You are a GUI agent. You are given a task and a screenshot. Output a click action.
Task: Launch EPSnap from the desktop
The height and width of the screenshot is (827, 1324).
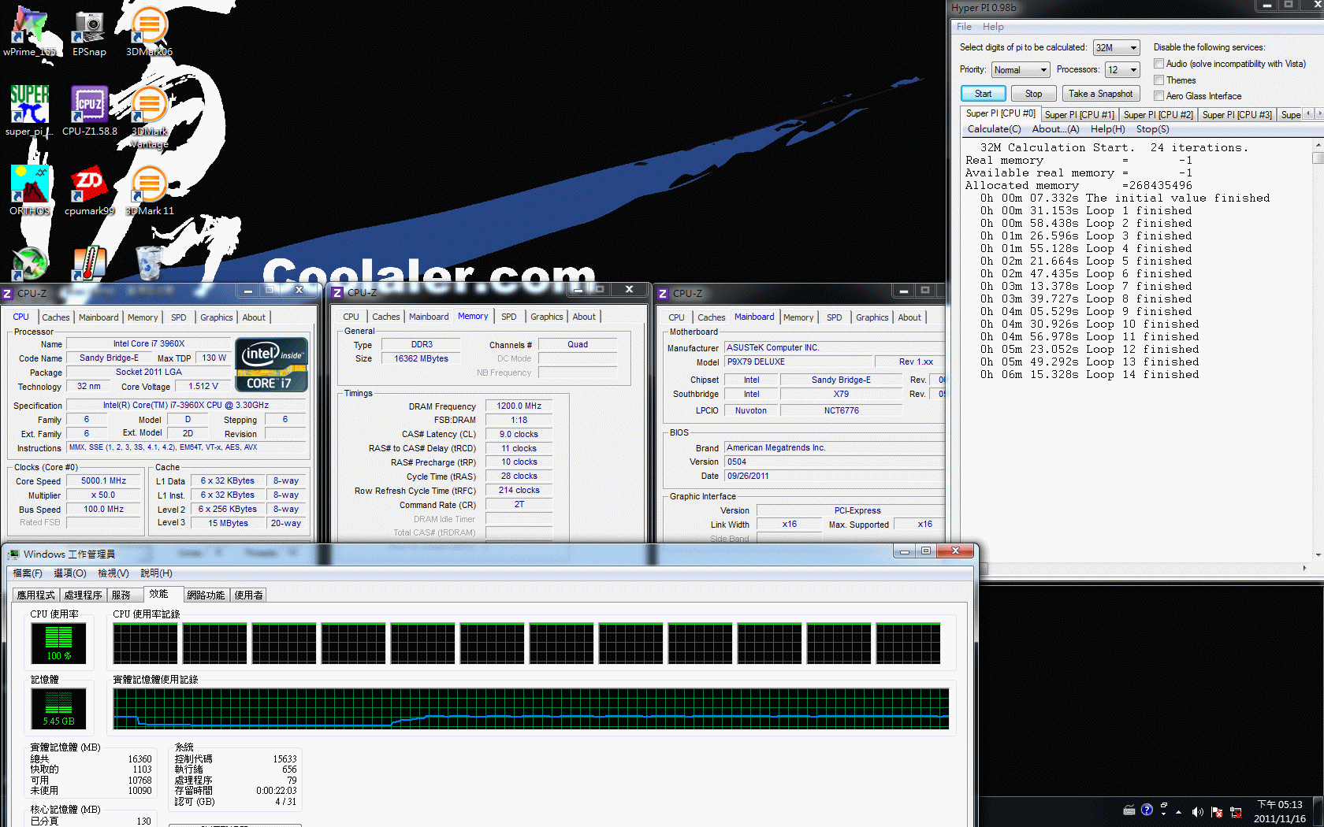tap(89, 30)
